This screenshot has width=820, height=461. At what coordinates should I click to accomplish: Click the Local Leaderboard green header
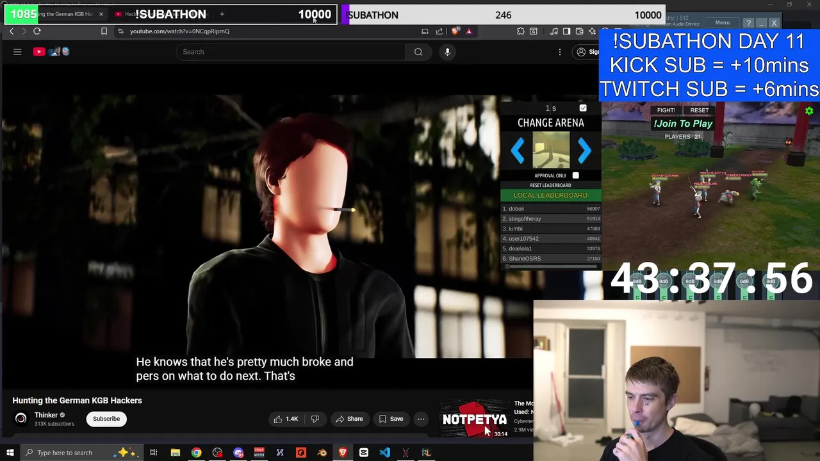click(x=550, y=195)
